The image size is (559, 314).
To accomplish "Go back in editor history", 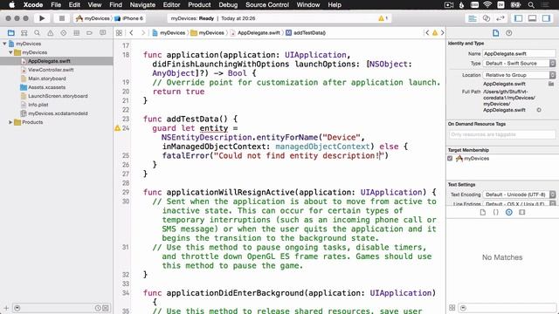I will pos(131,33).
